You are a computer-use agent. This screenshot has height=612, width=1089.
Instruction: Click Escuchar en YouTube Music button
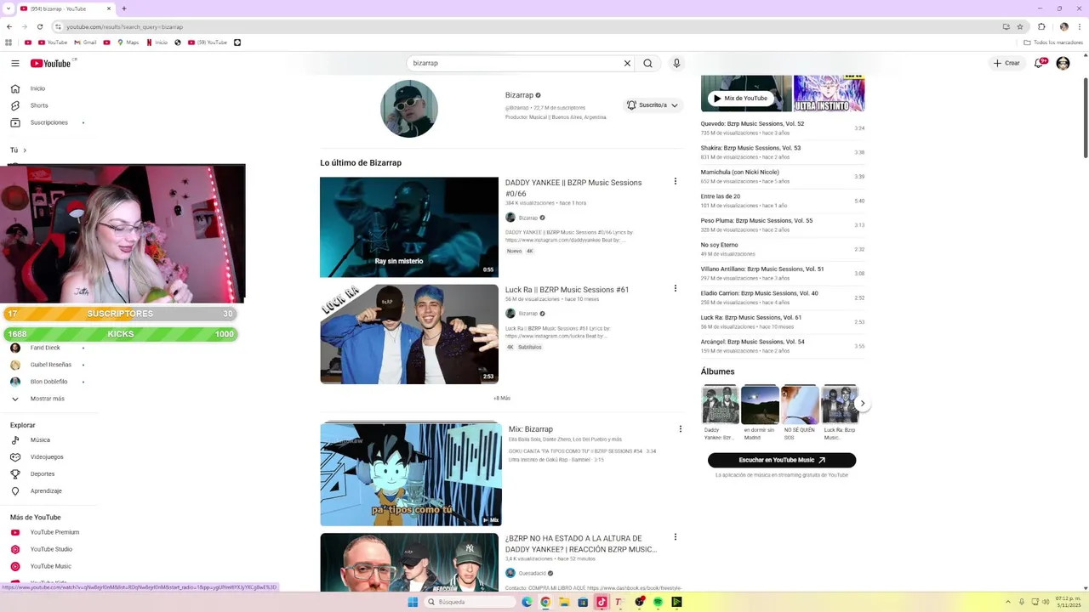782,460
